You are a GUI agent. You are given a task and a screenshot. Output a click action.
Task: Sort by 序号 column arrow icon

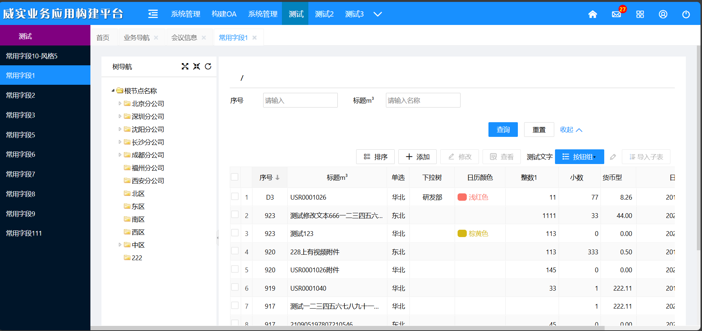[x=277, y=178]
